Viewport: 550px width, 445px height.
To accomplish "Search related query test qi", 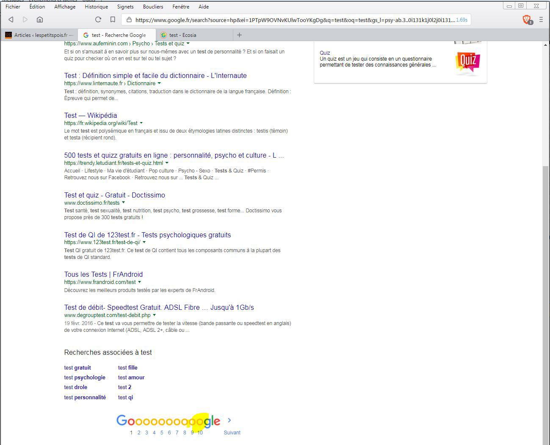I will pos(125,398).
